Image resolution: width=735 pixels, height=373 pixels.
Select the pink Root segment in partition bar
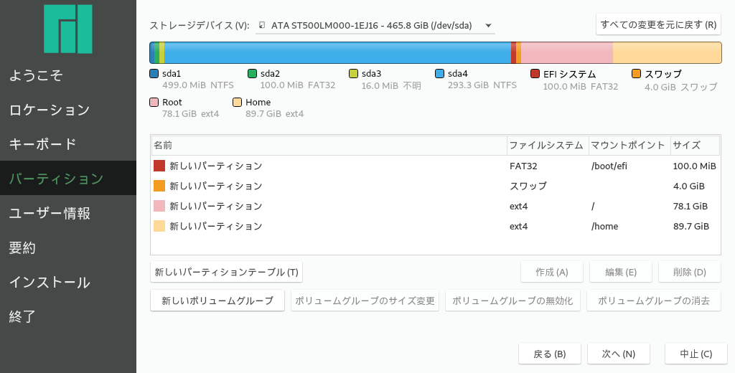tap(567, 52)
